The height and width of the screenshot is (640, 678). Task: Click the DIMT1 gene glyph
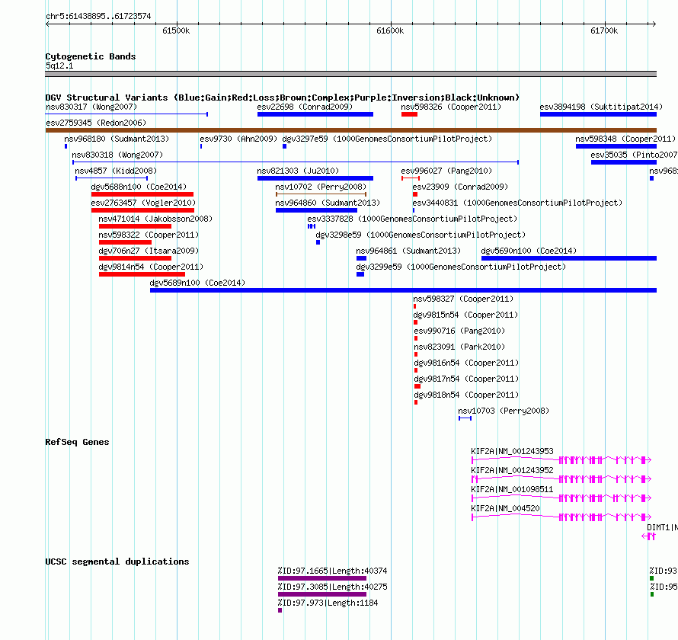click(648, 536)
